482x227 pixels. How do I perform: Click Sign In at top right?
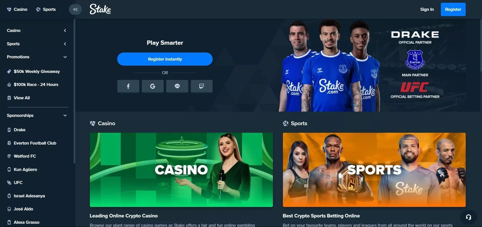[x=427, y=9]
